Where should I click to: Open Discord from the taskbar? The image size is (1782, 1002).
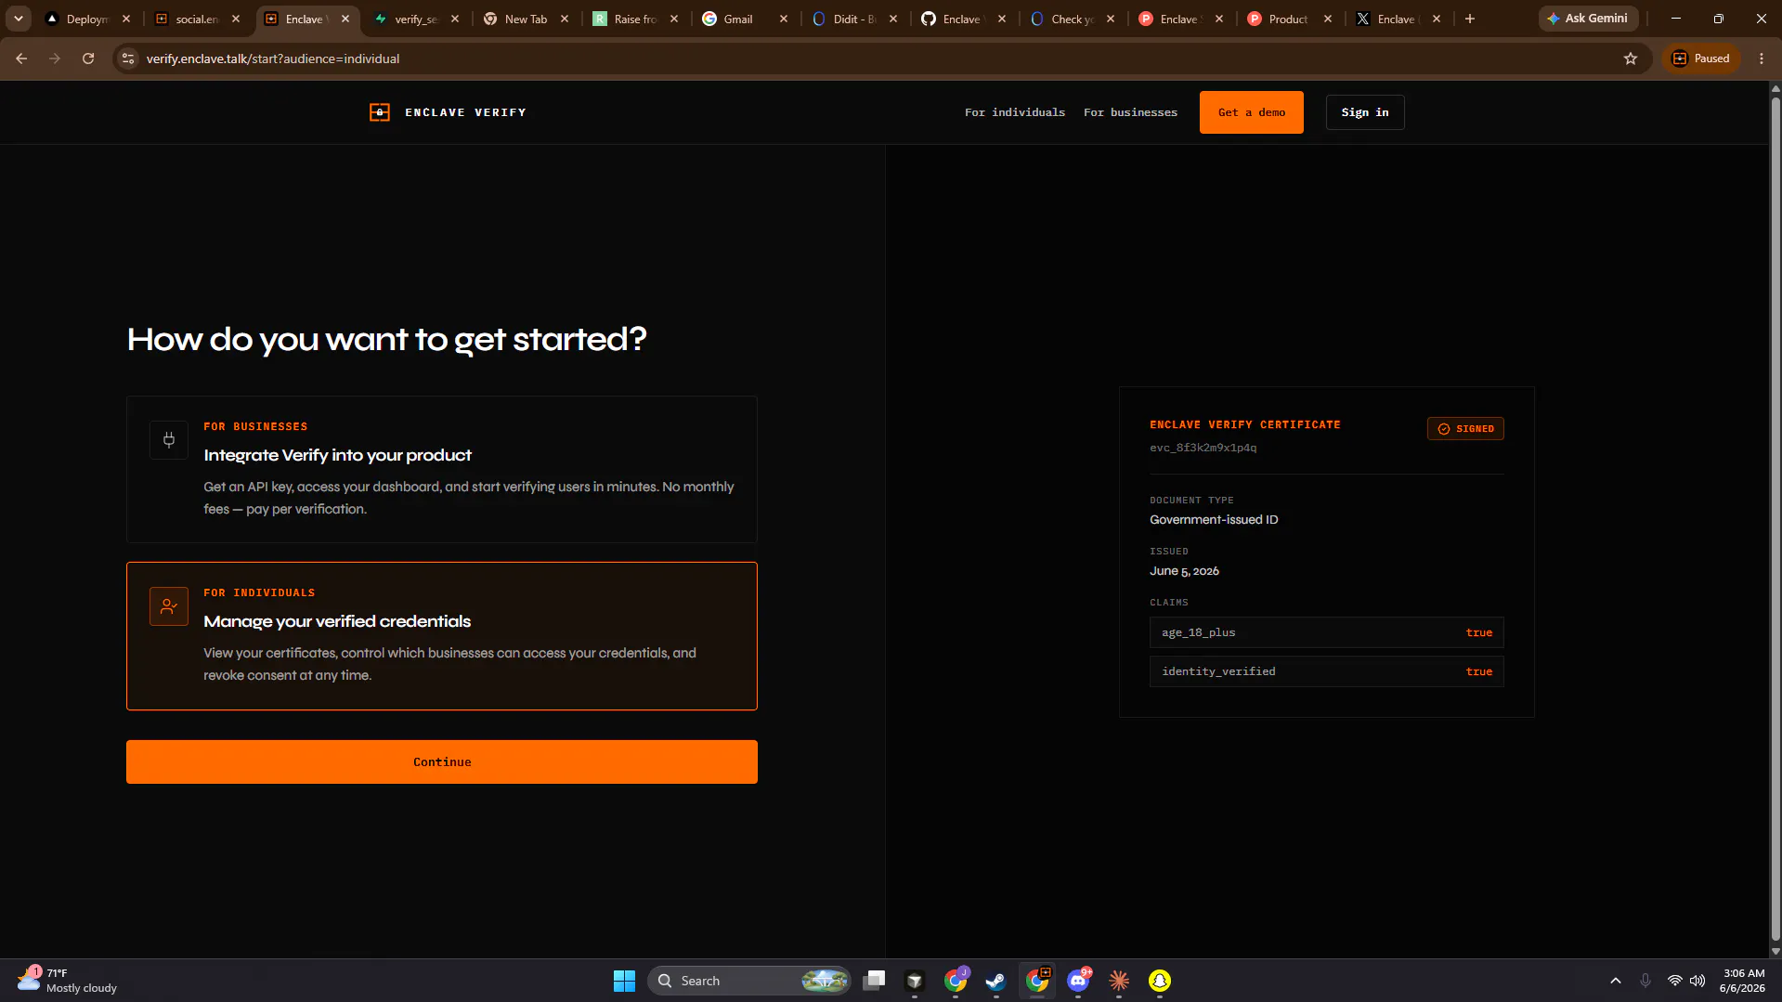click(x=1078, y=981)
